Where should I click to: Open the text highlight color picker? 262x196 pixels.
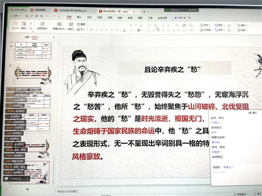click(132, 30)
